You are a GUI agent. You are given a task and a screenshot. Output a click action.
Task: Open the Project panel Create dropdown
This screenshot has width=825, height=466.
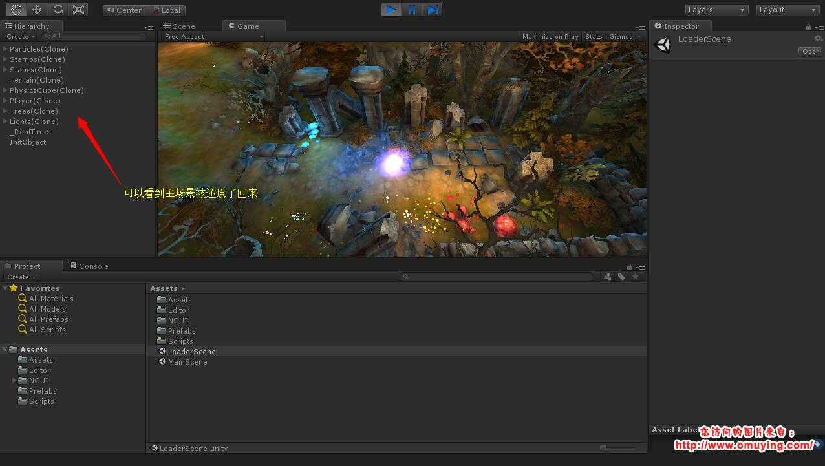[21, 277]
